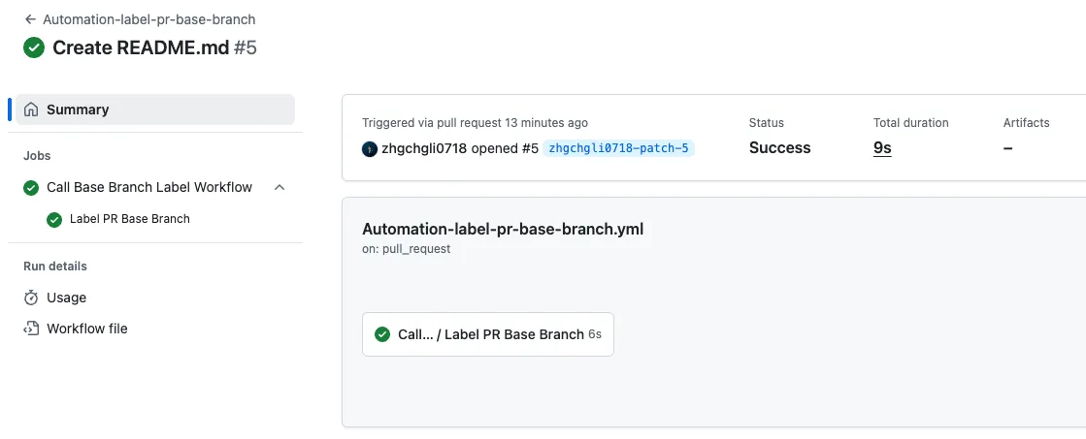Click the green check in workflow graph job card

tap(382, 334)
